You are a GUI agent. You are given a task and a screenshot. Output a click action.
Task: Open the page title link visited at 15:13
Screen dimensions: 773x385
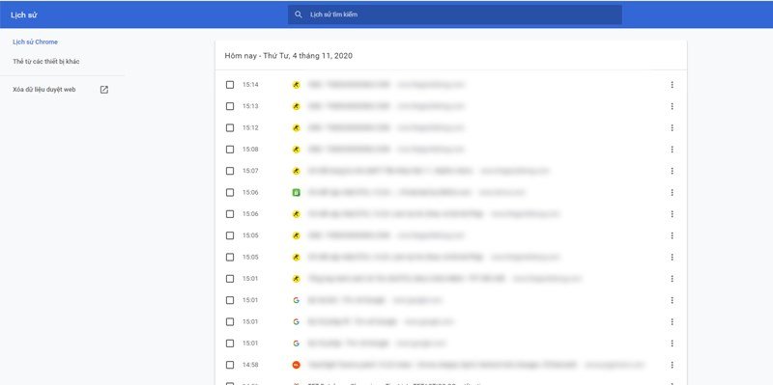[349, 106]
